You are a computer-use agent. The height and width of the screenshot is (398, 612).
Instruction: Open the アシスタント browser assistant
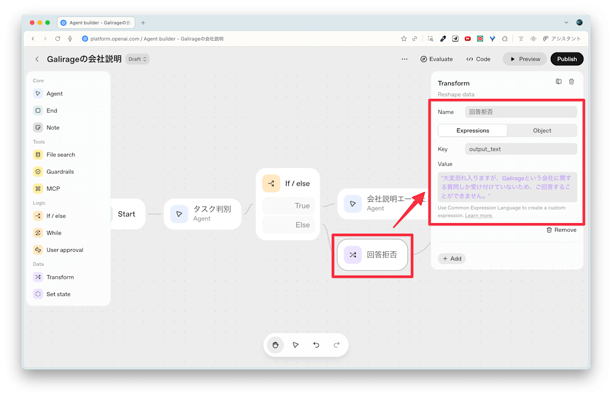(x=562, y=39)
